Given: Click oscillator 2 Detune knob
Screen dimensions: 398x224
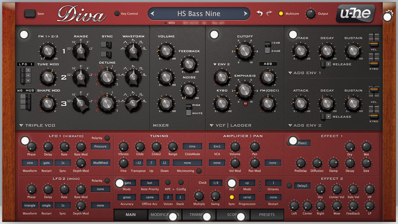Looking at the screenshot, I should (107, 77).
